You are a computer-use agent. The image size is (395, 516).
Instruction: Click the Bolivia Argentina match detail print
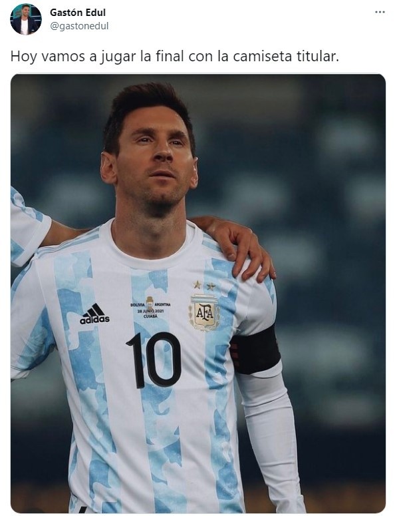pyautogui.click(x=150, y=307)
